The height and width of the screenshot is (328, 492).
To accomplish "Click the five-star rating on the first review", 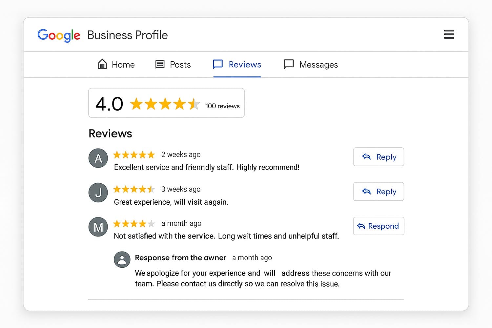I will pyautogui.click(x=134, y=154).
